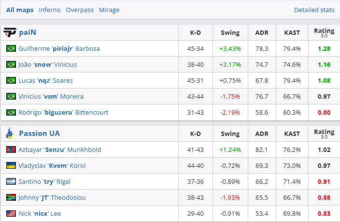Click USA flag beside nicx
The image size is (340, 222).
11,213
